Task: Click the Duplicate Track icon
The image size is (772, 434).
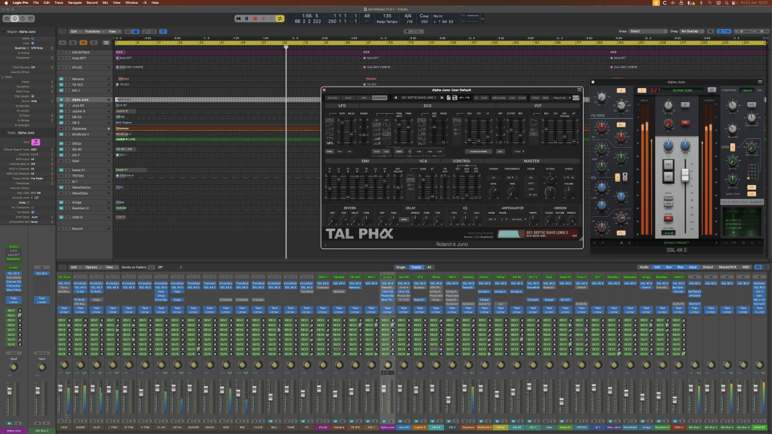Action: pos(73,43)
